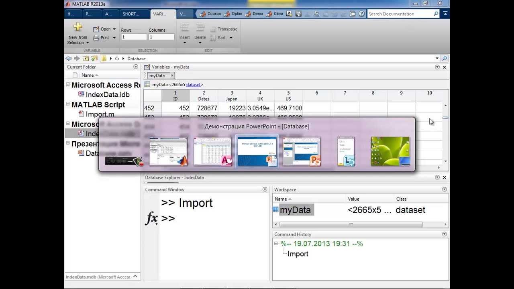Click the Transpose button
Screen dimensions: 514x289
coord(224,29)
